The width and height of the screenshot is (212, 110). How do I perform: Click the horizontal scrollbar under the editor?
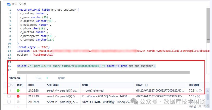point(103,73)
